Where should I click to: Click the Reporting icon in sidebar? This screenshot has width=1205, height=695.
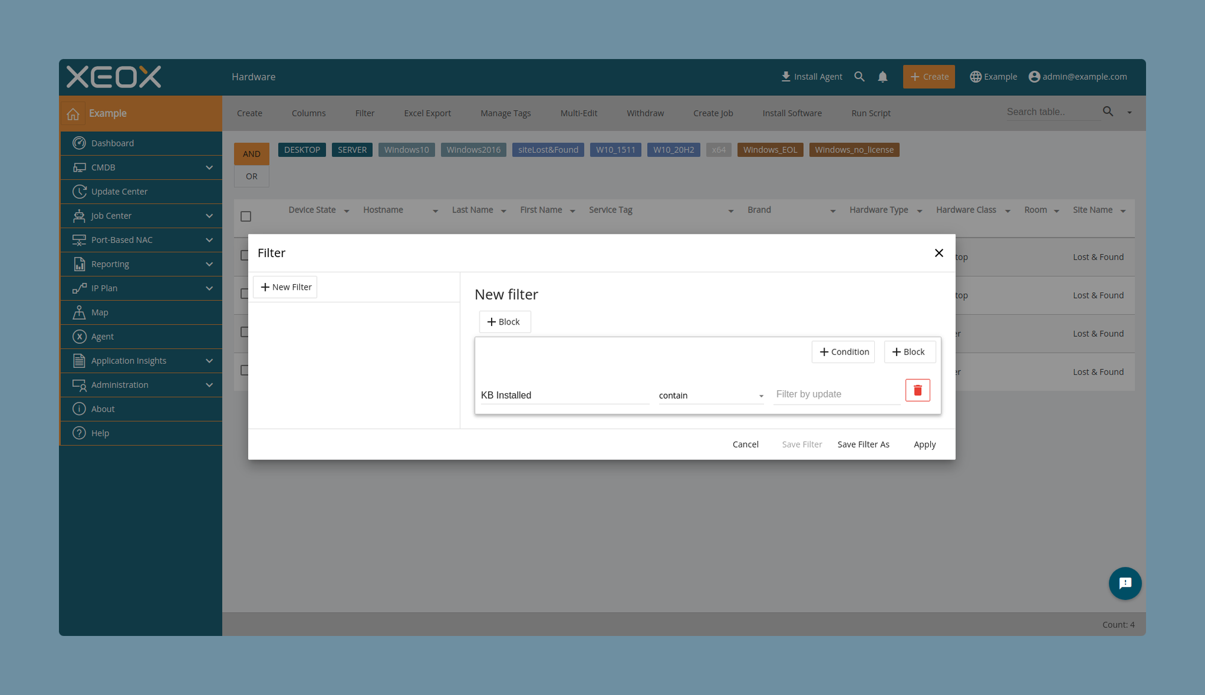tap(80, 264)
